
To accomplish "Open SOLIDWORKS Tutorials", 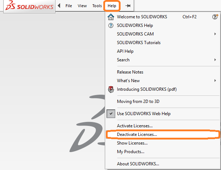I will coord(139,43).
